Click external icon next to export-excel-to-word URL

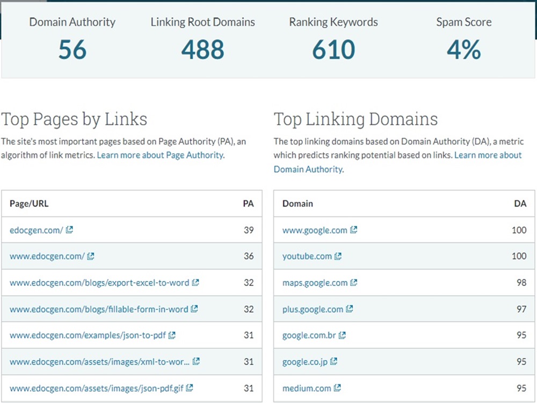(x=195, y=283)
